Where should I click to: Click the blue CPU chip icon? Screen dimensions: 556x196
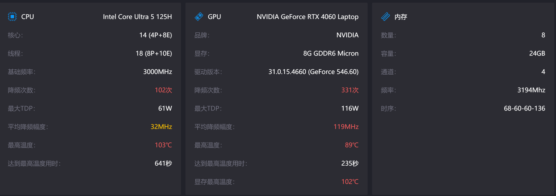pos(12,17)
